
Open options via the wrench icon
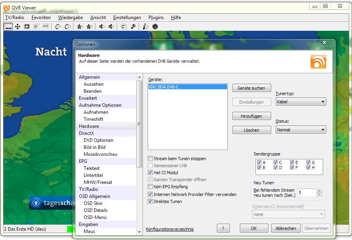[133, 26]
